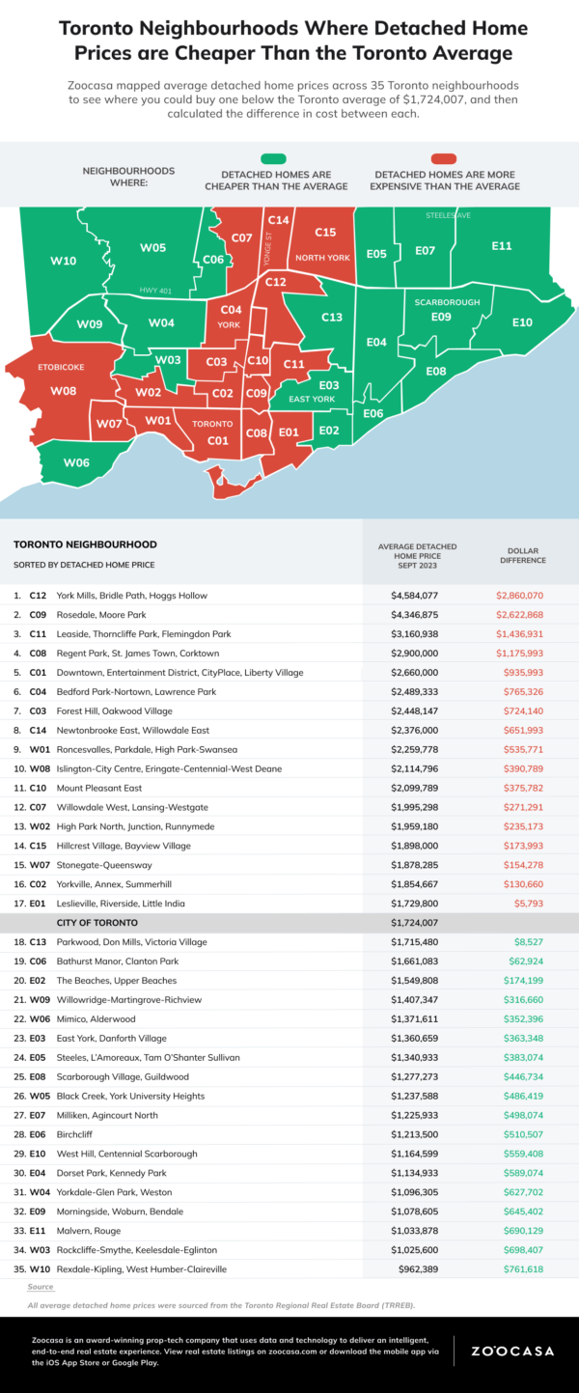Image resolution: width=579 pixels, height=1393 pixels.
Task: Select the C01 Toronto map region
Action: coord(217,440)
